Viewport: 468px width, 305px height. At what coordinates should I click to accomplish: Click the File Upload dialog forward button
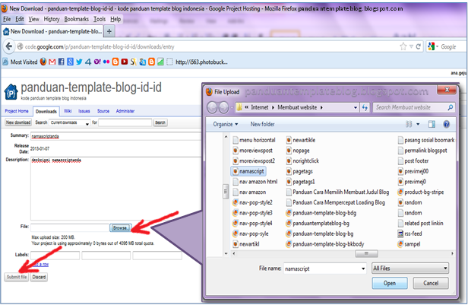224,107
